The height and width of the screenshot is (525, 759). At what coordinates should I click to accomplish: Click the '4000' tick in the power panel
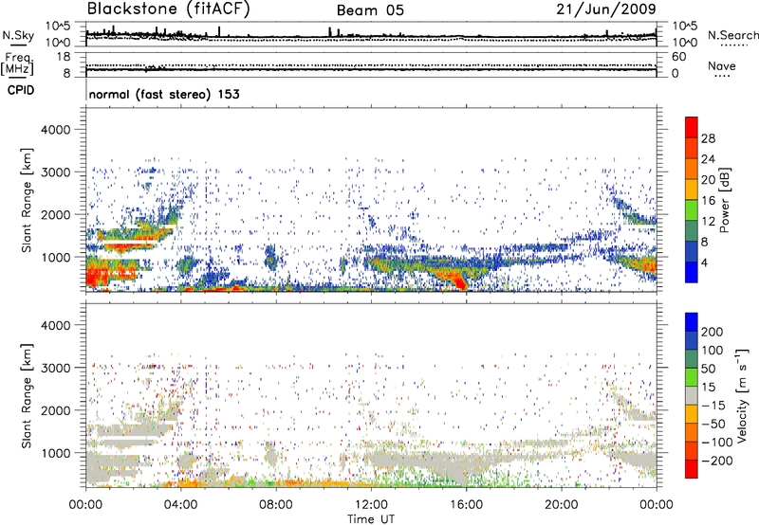56,130
